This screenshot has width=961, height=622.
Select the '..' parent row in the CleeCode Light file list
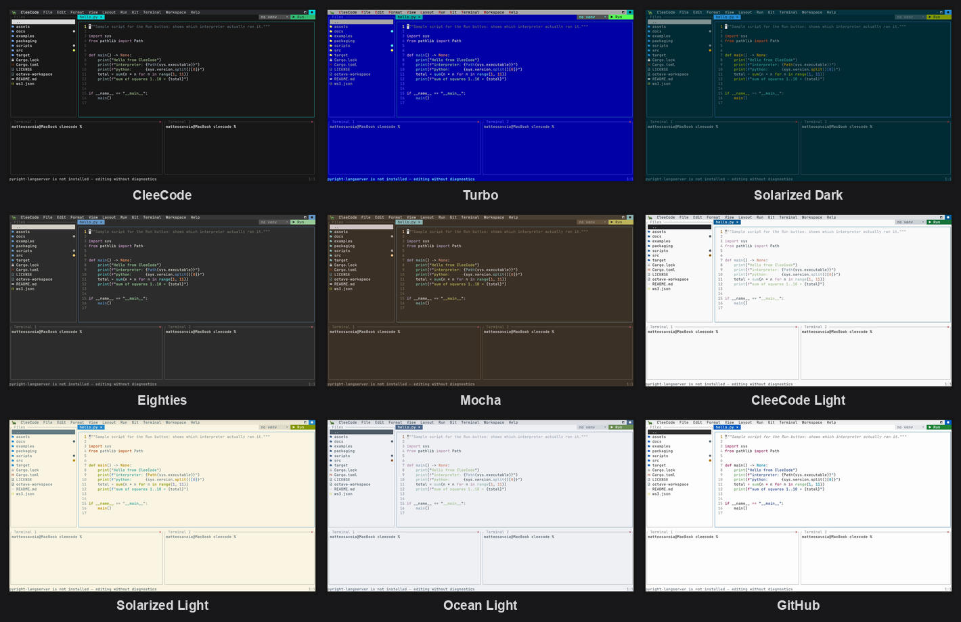point(679,227)
